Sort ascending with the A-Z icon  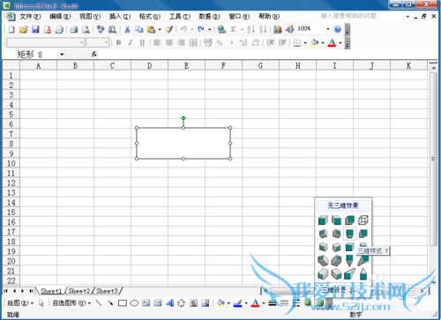[x=250, y=29]
